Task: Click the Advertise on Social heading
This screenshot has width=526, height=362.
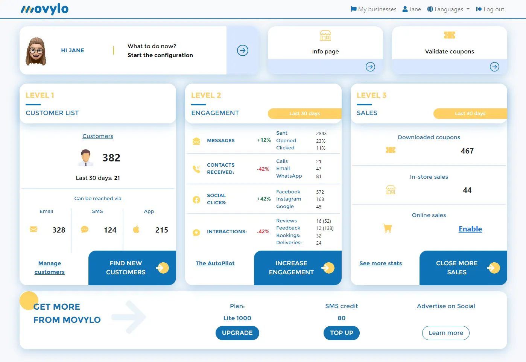Action: (446, 306)
